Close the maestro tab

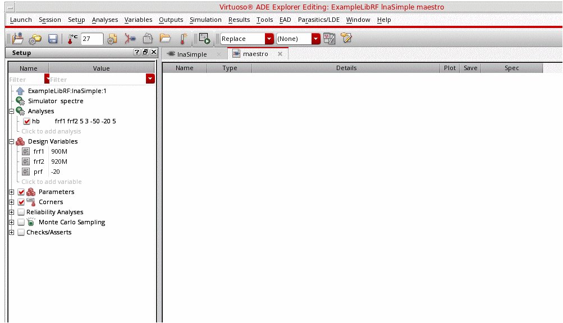(280, 54)
